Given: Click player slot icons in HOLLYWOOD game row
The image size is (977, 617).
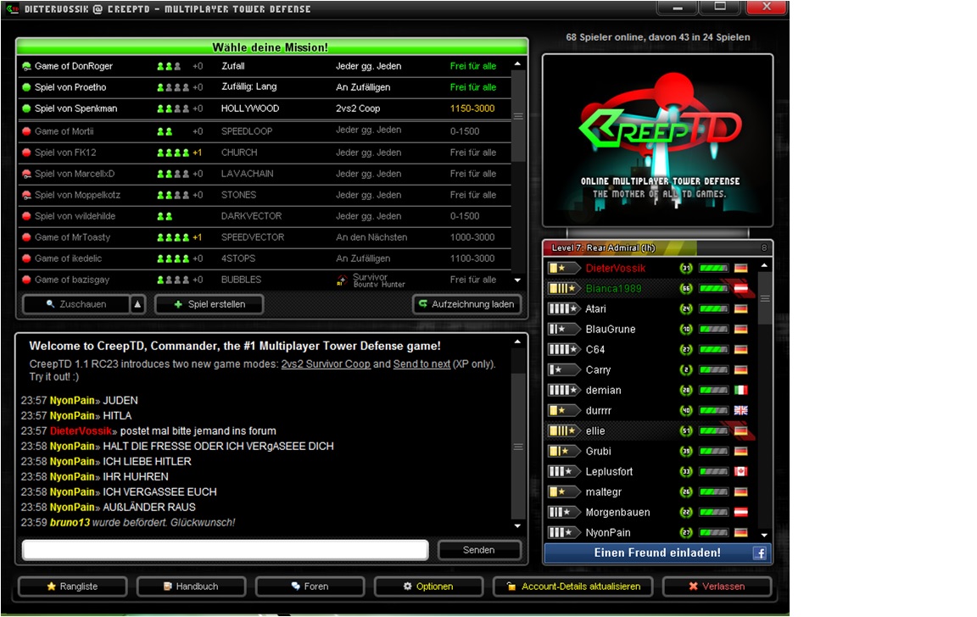Looking at the screenshot, I should [173, 108].
